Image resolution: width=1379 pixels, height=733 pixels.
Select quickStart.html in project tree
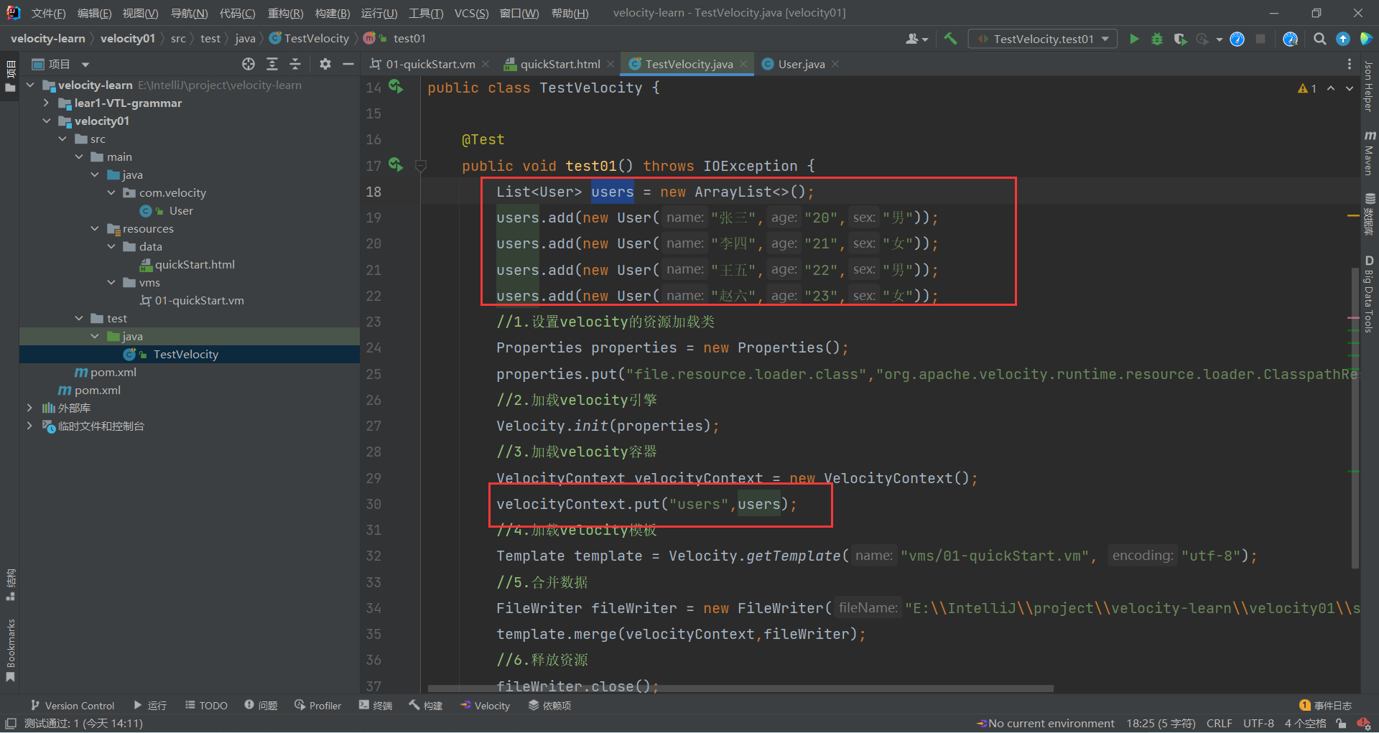(x=195, y=264)
